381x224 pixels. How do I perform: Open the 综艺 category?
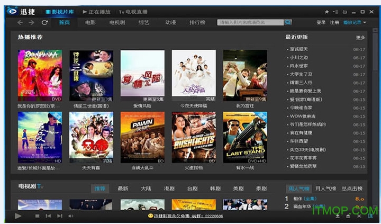[143, 22]
